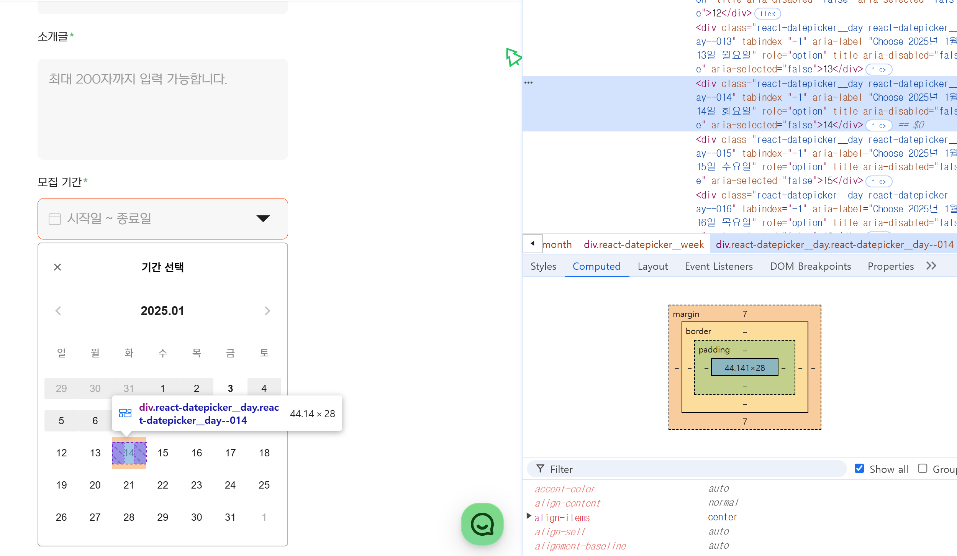Click the breadcrumb scroll-left arrow in DevTools
Image resolution: width=957 pixels, height=556 pixels.
point(533,244)
